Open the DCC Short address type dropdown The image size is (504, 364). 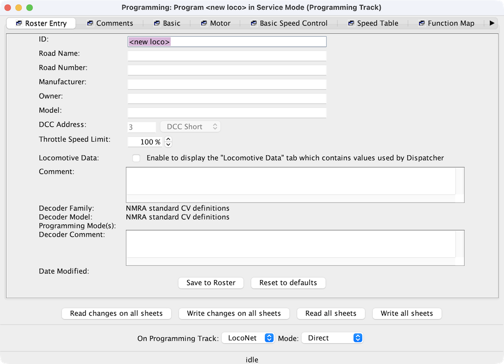coord(190,126)
